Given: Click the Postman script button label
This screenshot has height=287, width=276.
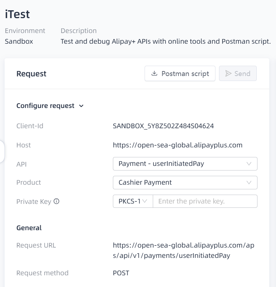Looking at the screenshot, I should tap(185, 74).
